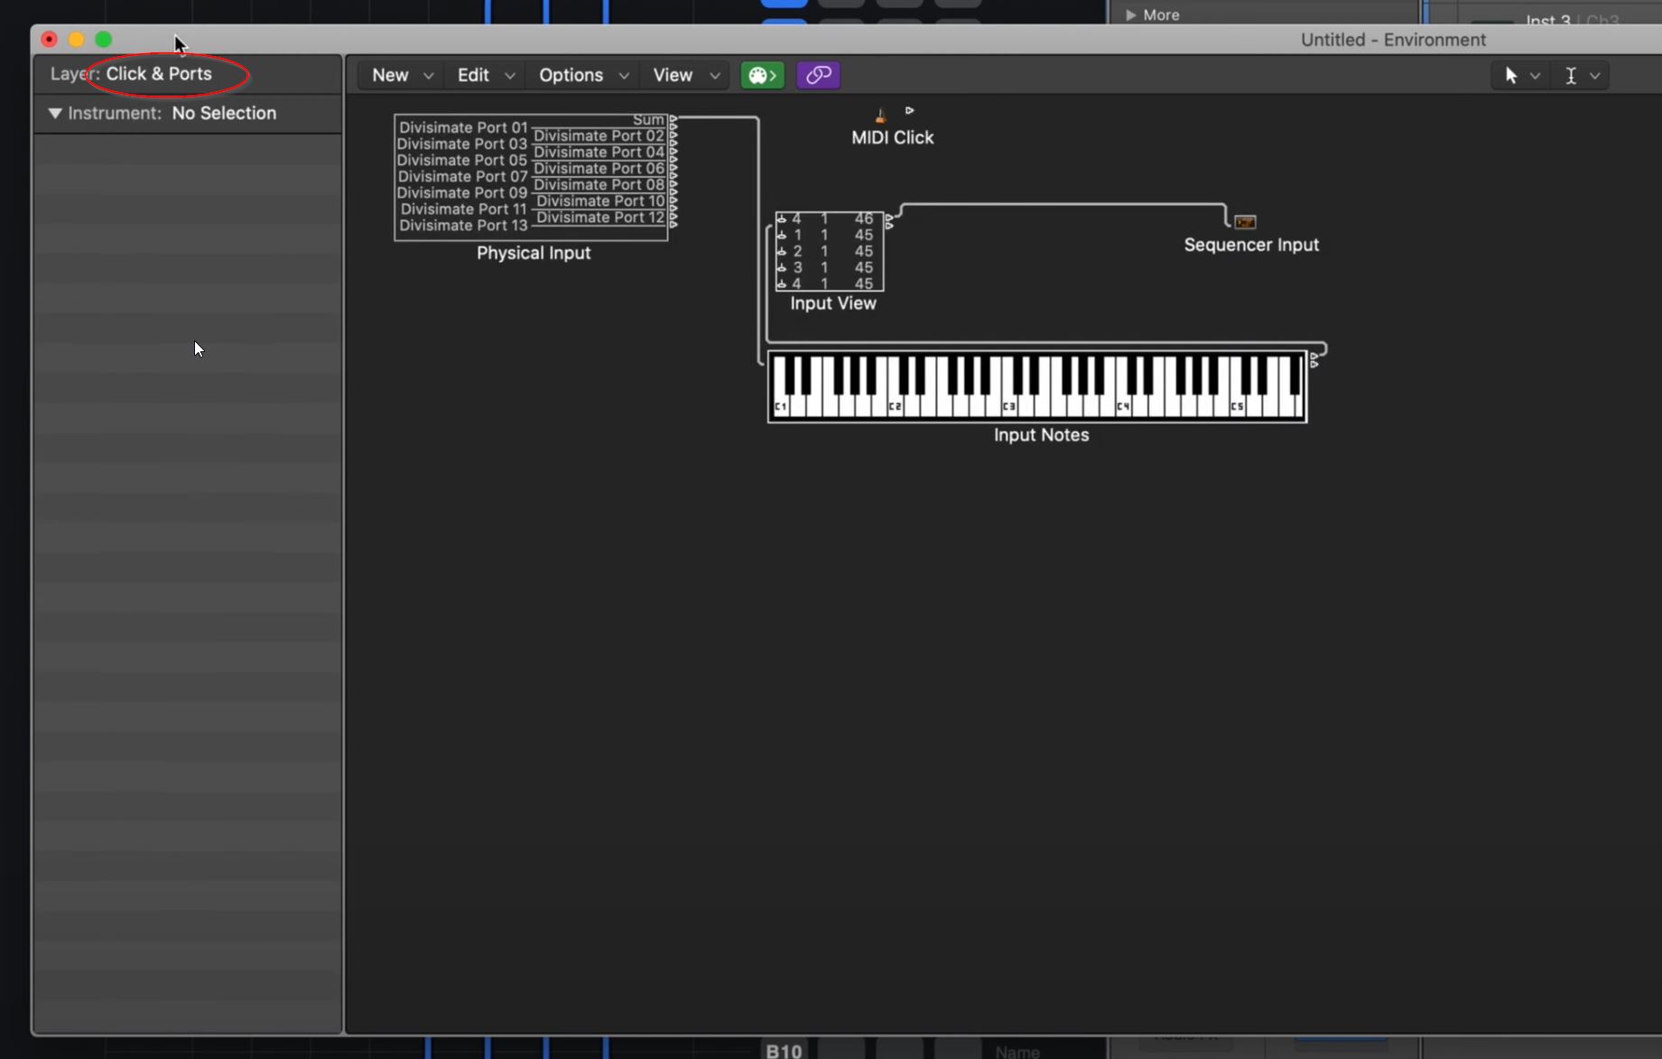Close the Environment window

click(50, 40)
